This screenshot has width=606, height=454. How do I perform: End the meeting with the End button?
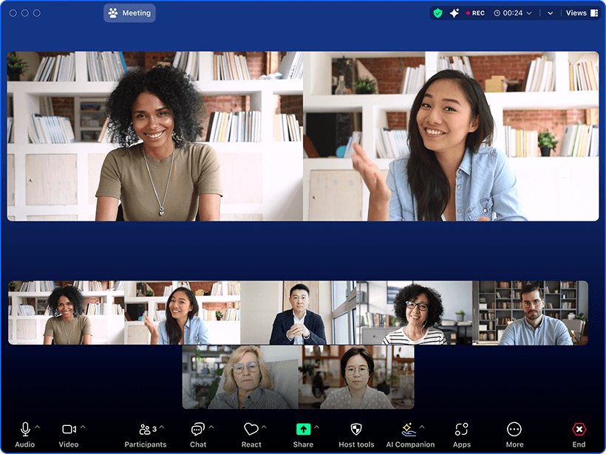579,428
